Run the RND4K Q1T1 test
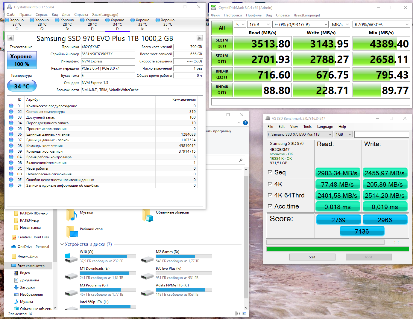413x319 pixels. (x=222, y=90)
